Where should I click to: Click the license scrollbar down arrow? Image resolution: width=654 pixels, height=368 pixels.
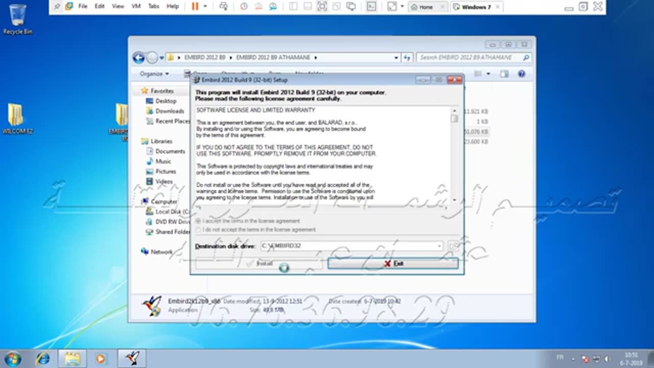click(x=454, y=200)
